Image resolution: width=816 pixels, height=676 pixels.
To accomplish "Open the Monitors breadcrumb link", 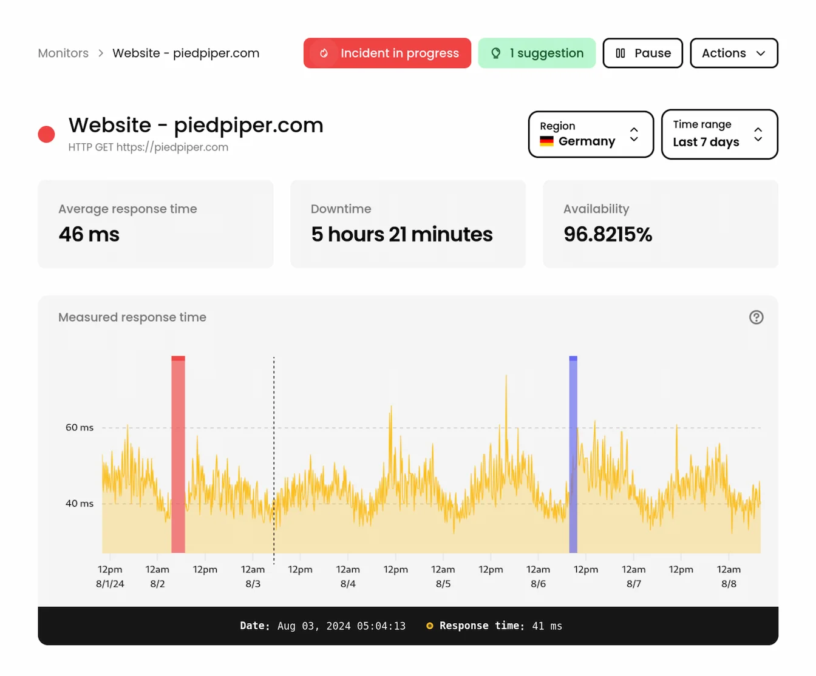I will click(63, 53).
